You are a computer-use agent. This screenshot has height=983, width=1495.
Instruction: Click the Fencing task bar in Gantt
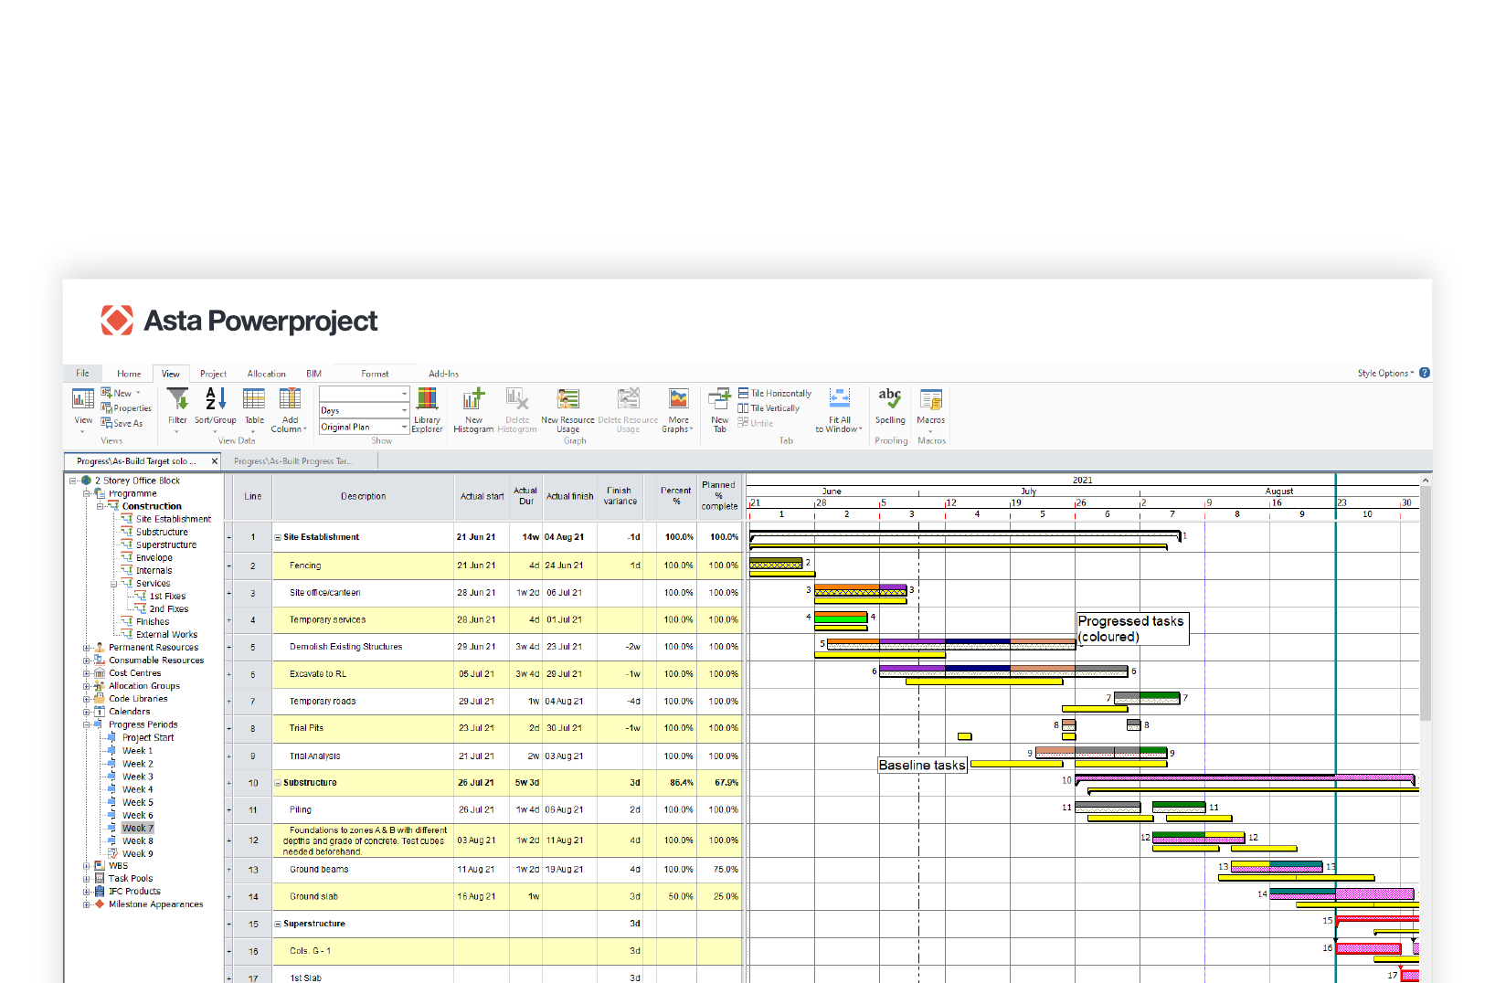coord(776,564)
